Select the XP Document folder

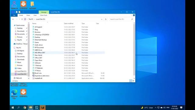(x=39, y=48)
